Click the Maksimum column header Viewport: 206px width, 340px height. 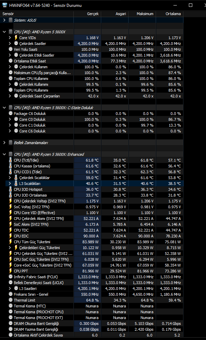click(142, 14)
